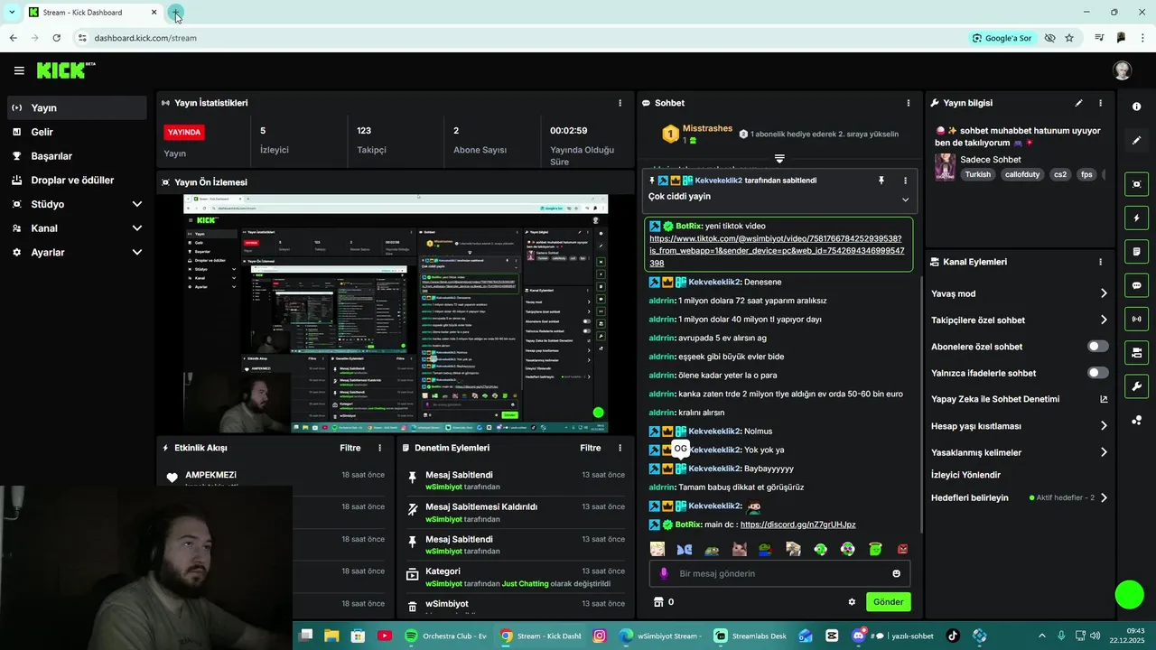Select Başarılar in the sidebar
Image resolution: width=1156 pixels, height=650 pixels.
[77, 156]
